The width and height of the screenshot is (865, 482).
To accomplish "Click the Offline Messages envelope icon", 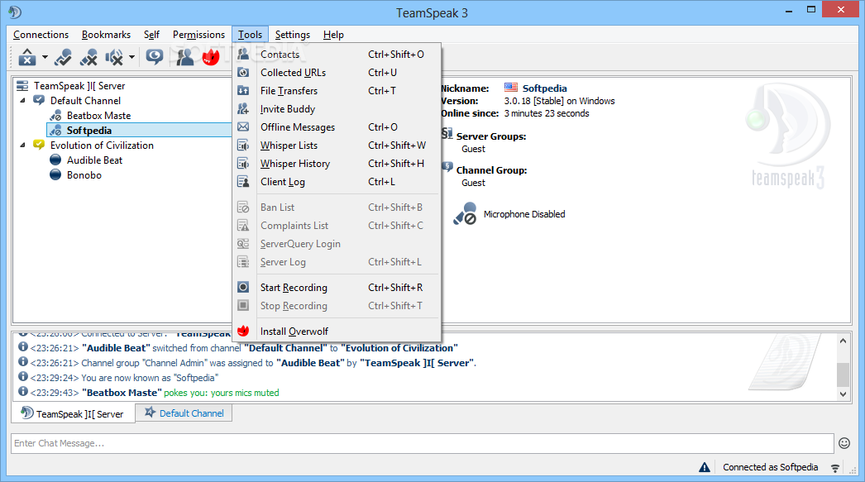I will click(243, 126).
